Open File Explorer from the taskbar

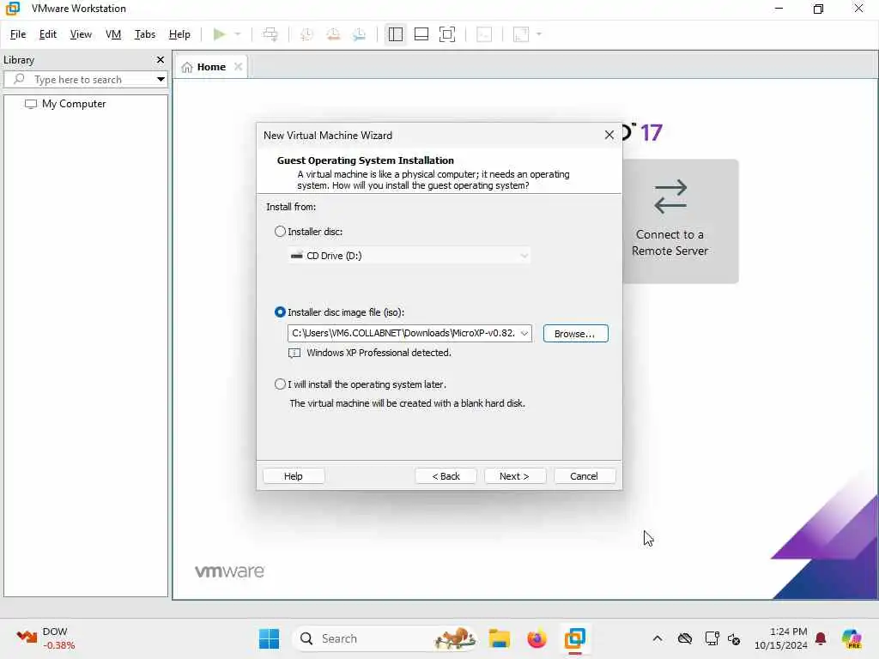coord(499,638)
